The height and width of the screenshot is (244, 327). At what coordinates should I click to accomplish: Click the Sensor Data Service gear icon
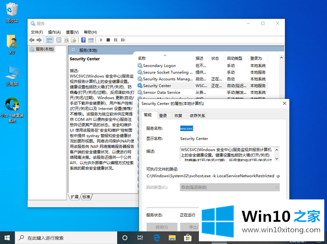click(140, 92)
